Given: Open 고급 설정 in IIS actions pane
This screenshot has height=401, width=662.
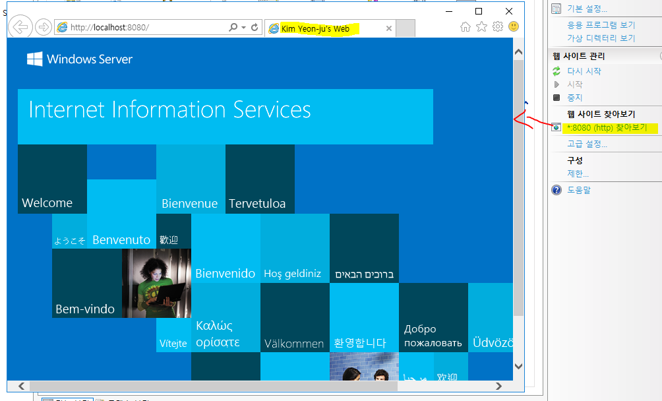Looking at the screenshot, I should [587, 144].
